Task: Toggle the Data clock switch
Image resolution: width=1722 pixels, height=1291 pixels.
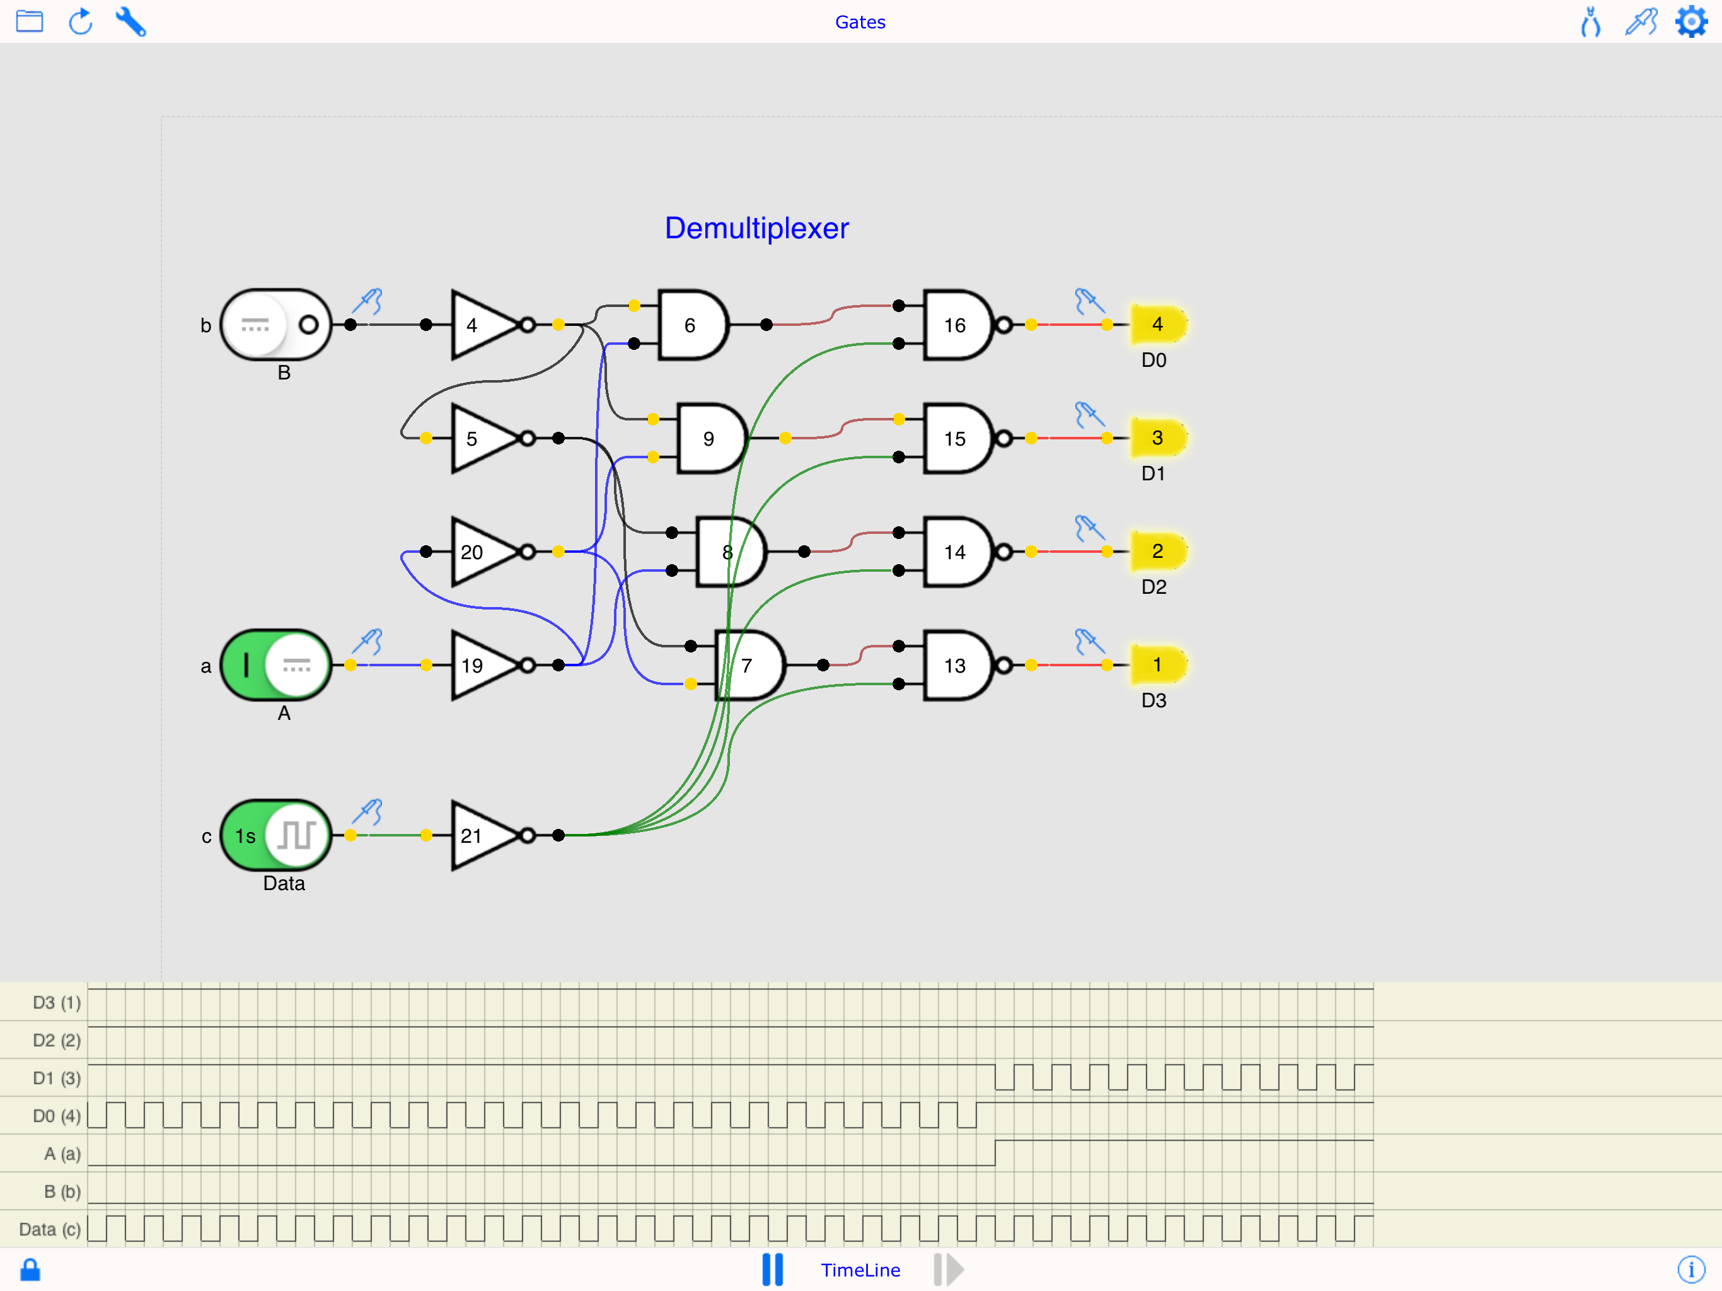Action: click(x=276, y=835)
